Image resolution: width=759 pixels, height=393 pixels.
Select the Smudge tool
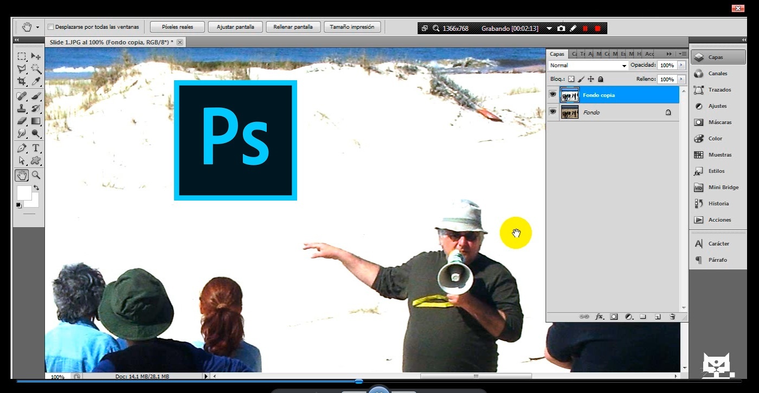tap(22, 133)
